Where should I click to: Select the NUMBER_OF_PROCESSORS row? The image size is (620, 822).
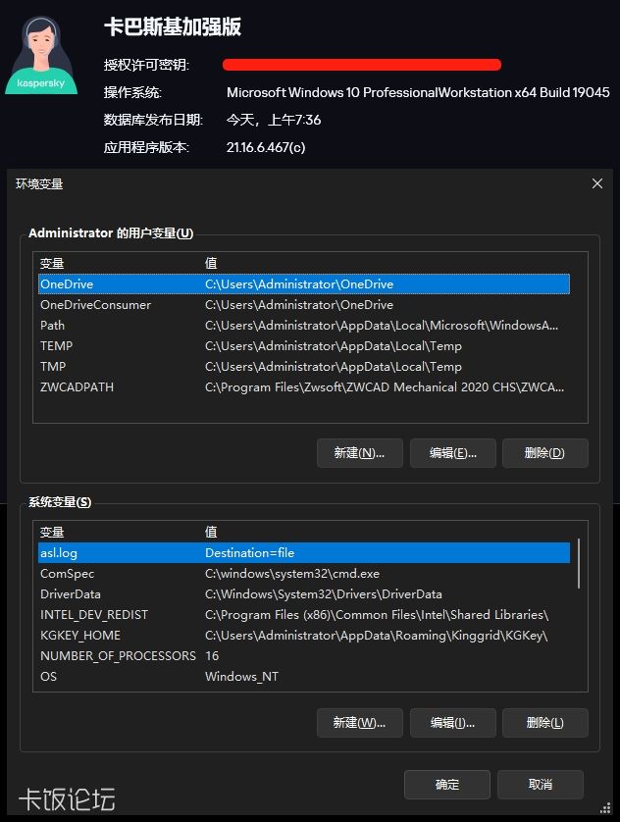click(x=118, y=656)
